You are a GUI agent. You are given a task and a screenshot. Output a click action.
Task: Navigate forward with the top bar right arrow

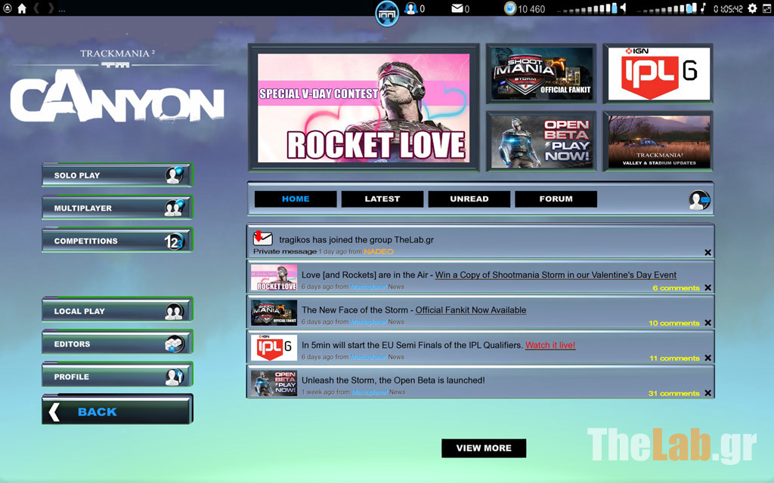51,8
